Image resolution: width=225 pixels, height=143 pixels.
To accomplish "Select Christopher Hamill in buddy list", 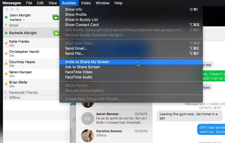I will (31, 54).
